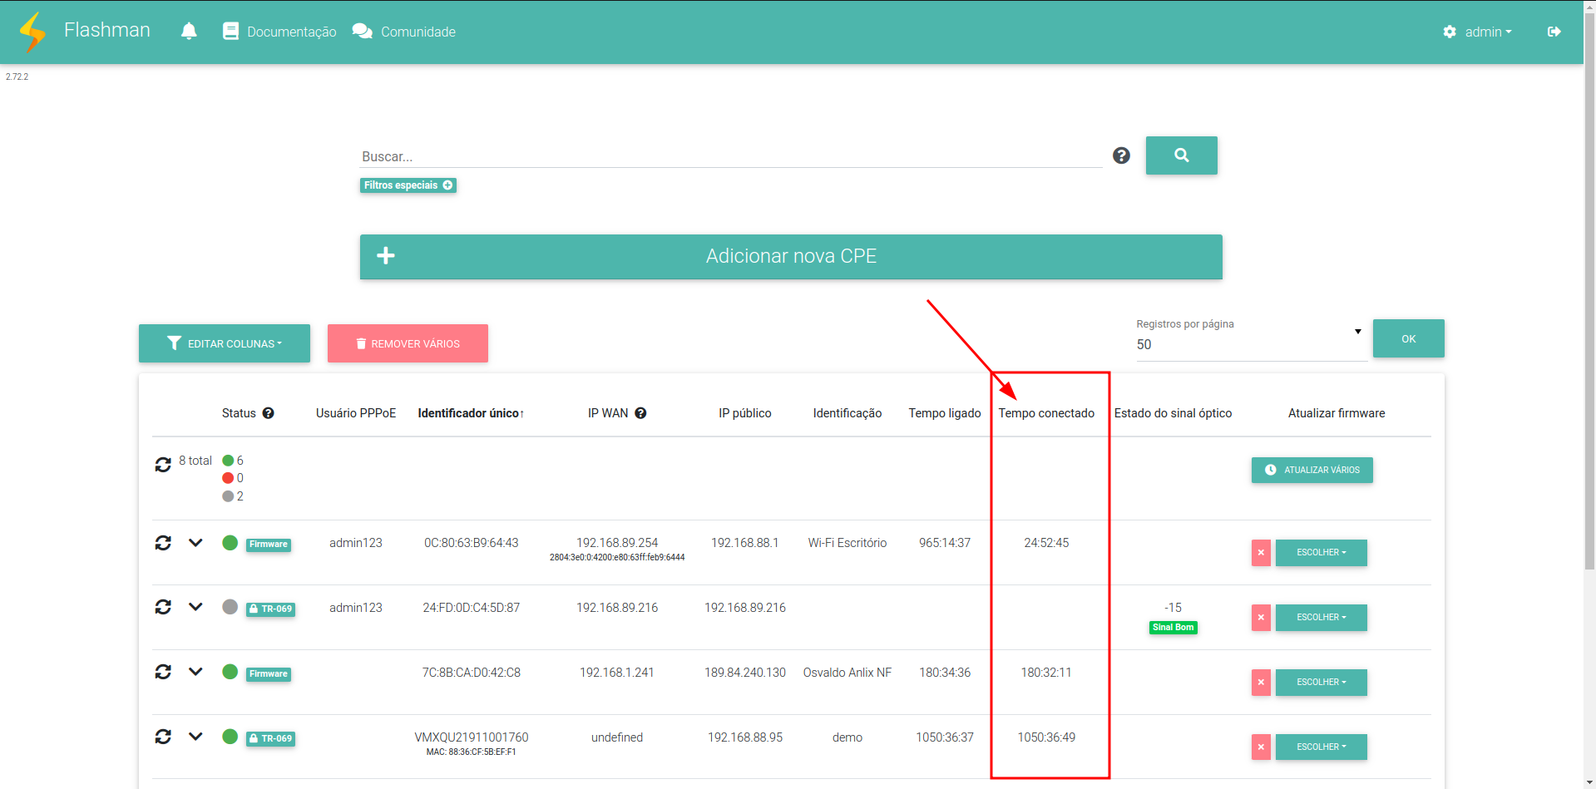Viewport: 1596px width, 789px height.
Task: Open ESCOLHER dropdown for Osvaldo Anlix NF
Action: (1321, 683)
